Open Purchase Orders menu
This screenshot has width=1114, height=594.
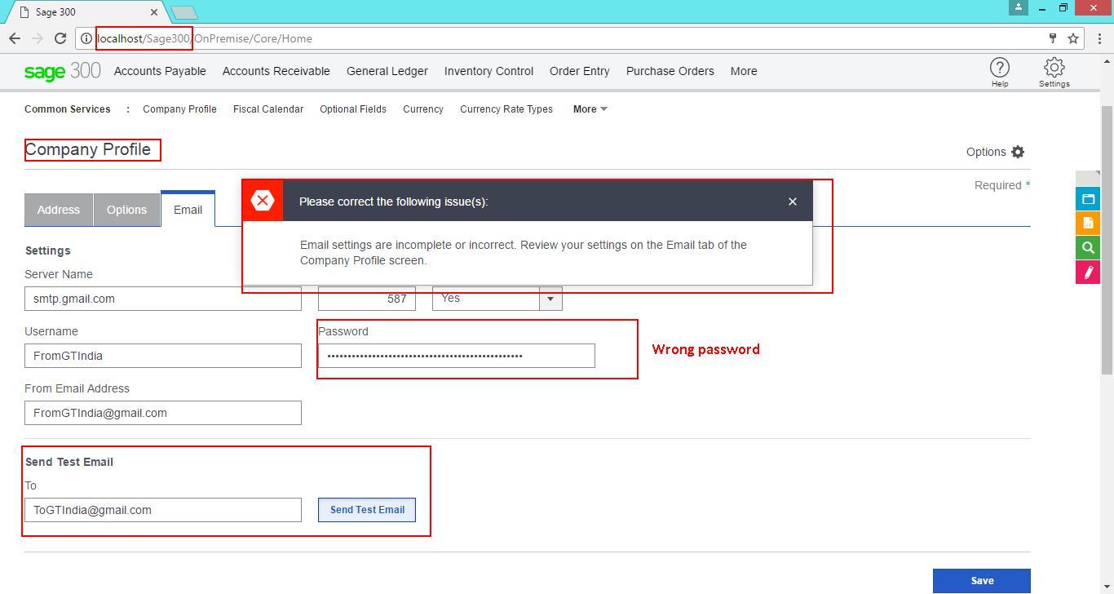pyautogui.click(x=670, y=71)
